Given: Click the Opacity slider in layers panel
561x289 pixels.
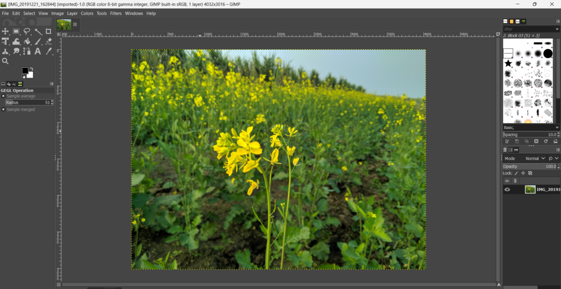Looking at the screenshot, I should pos(529,166).
